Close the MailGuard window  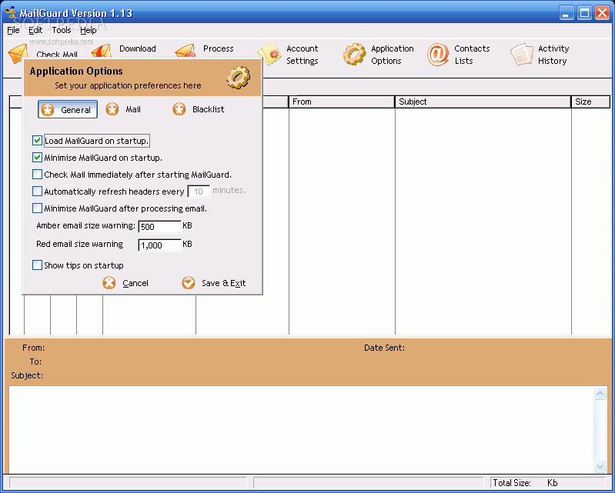[602, 13]
